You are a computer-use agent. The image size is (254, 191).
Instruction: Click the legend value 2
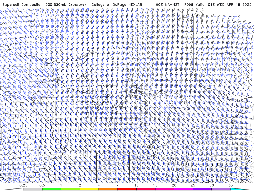pyautogui.click(x=80, y=185)
